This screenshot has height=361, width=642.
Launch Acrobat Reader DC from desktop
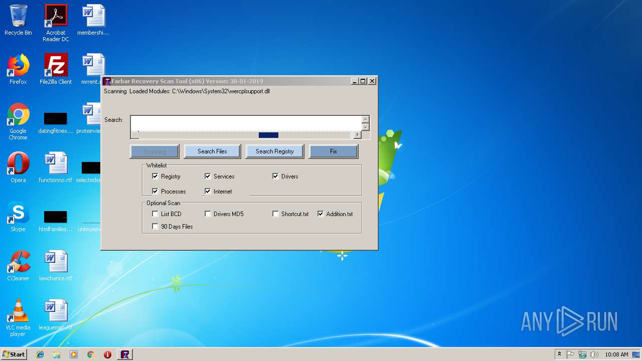coord(56,23)
